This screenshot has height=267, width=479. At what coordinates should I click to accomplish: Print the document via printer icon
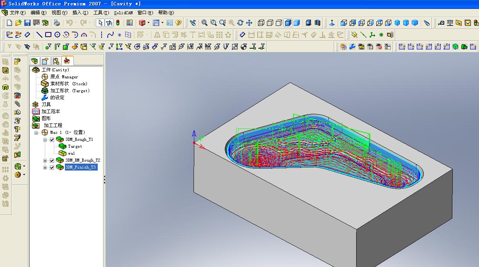(x=57, y=23)
